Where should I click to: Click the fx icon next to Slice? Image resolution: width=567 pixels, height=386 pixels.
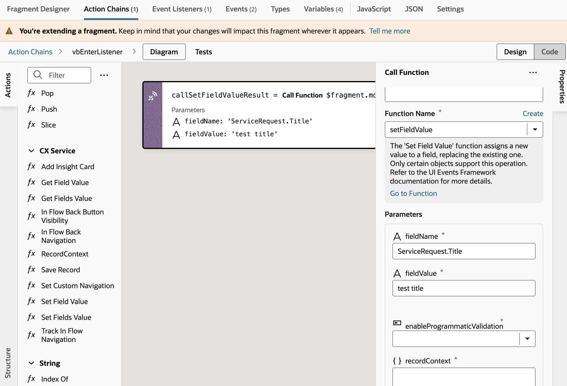click(31, 125)
